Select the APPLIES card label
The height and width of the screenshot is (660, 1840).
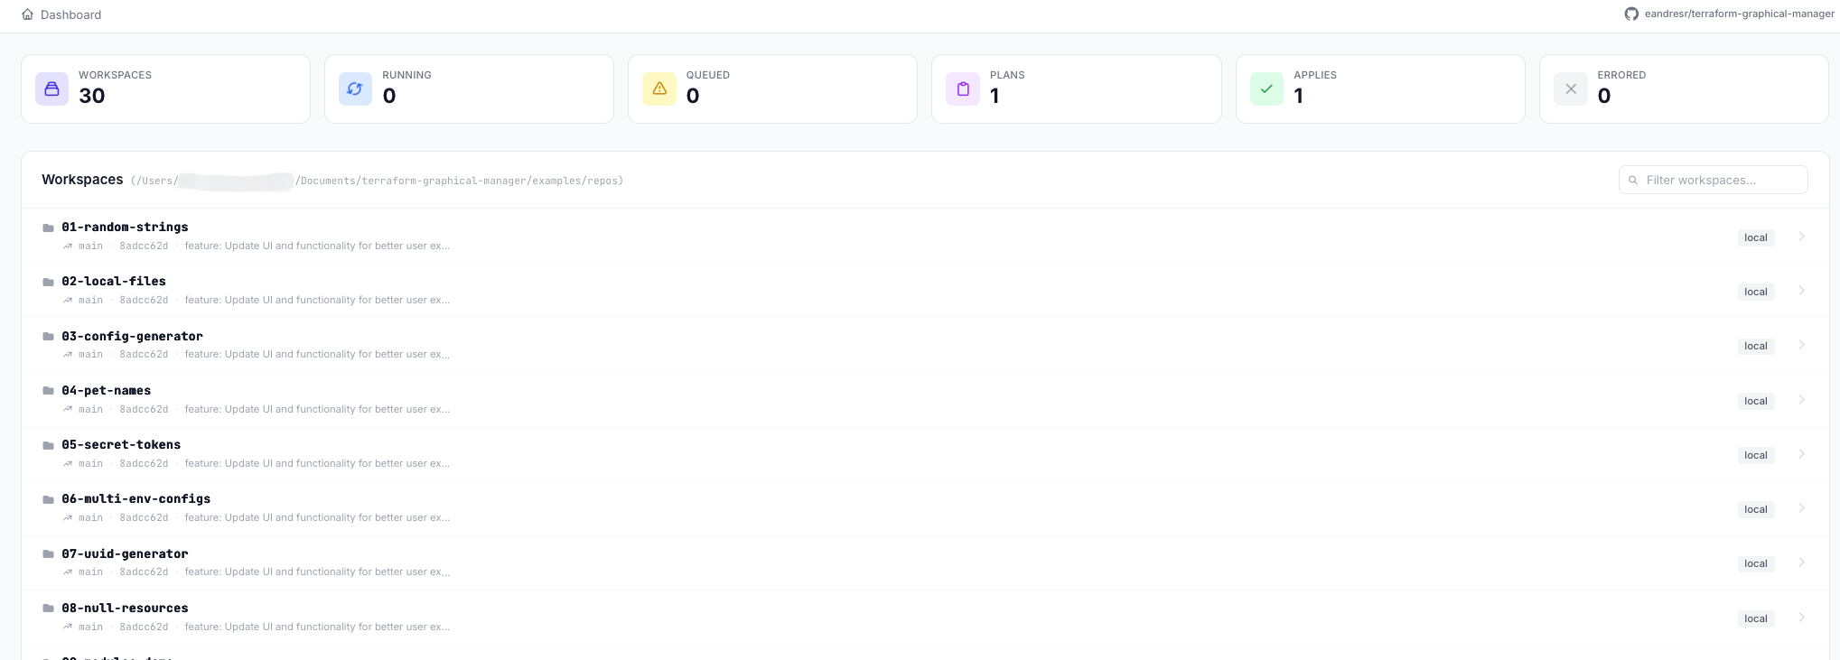click(x=1315, y=75)
